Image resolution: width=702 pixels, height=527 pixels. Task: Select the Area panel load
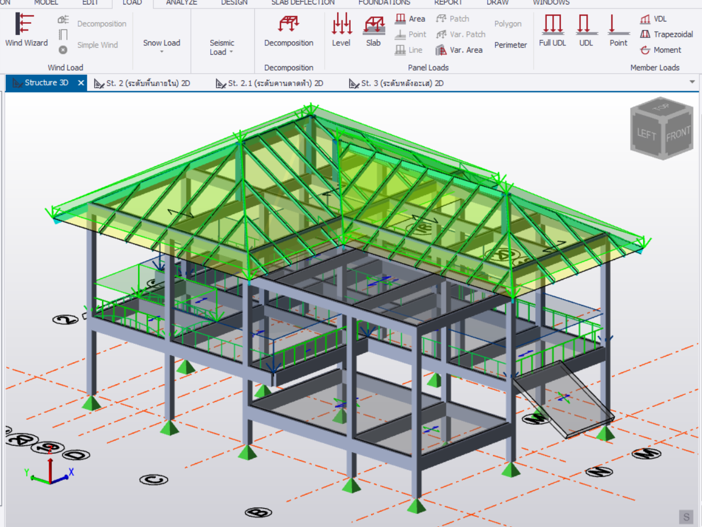[x=410, y=19]
